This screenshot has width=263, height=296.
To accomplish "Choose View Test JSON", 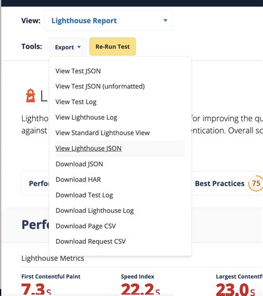I will coord(78,71).
